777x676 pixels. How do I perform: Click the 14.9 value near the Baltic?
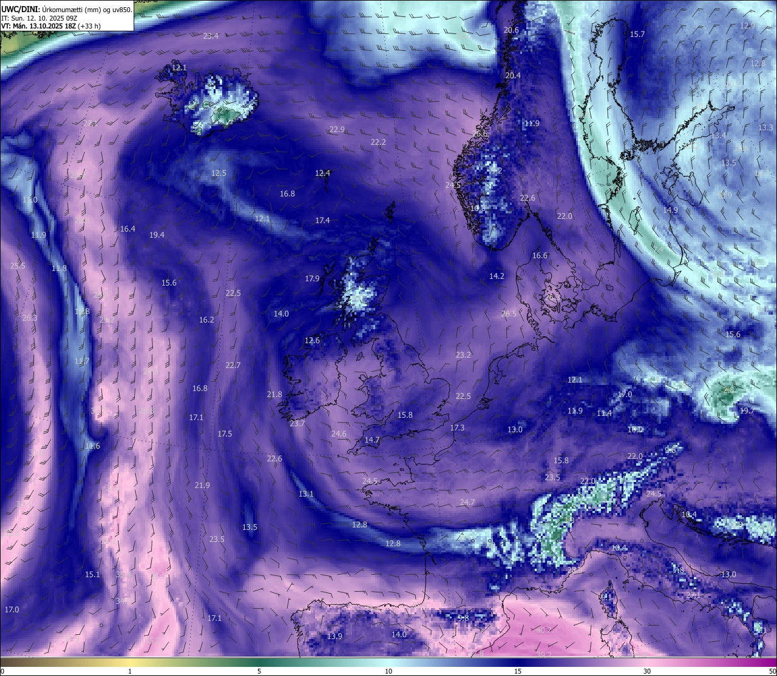coord(670,210)
